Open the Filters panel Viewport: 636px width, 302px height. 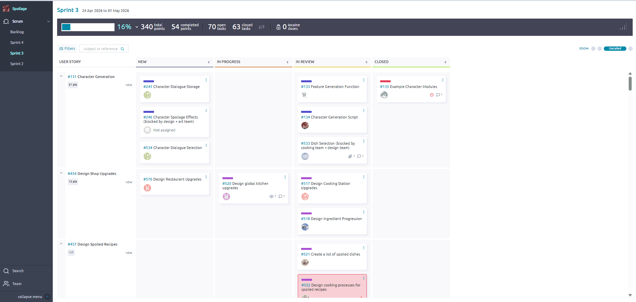67,48
